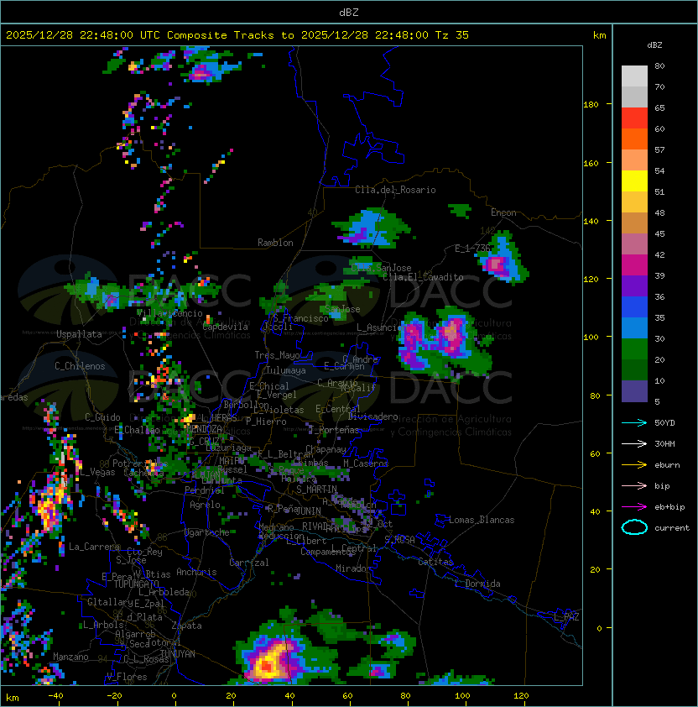Image resolution: width=698 pixels, height=707 pixels.
Task: Click the E_1-736 map label
Action: 472,249
